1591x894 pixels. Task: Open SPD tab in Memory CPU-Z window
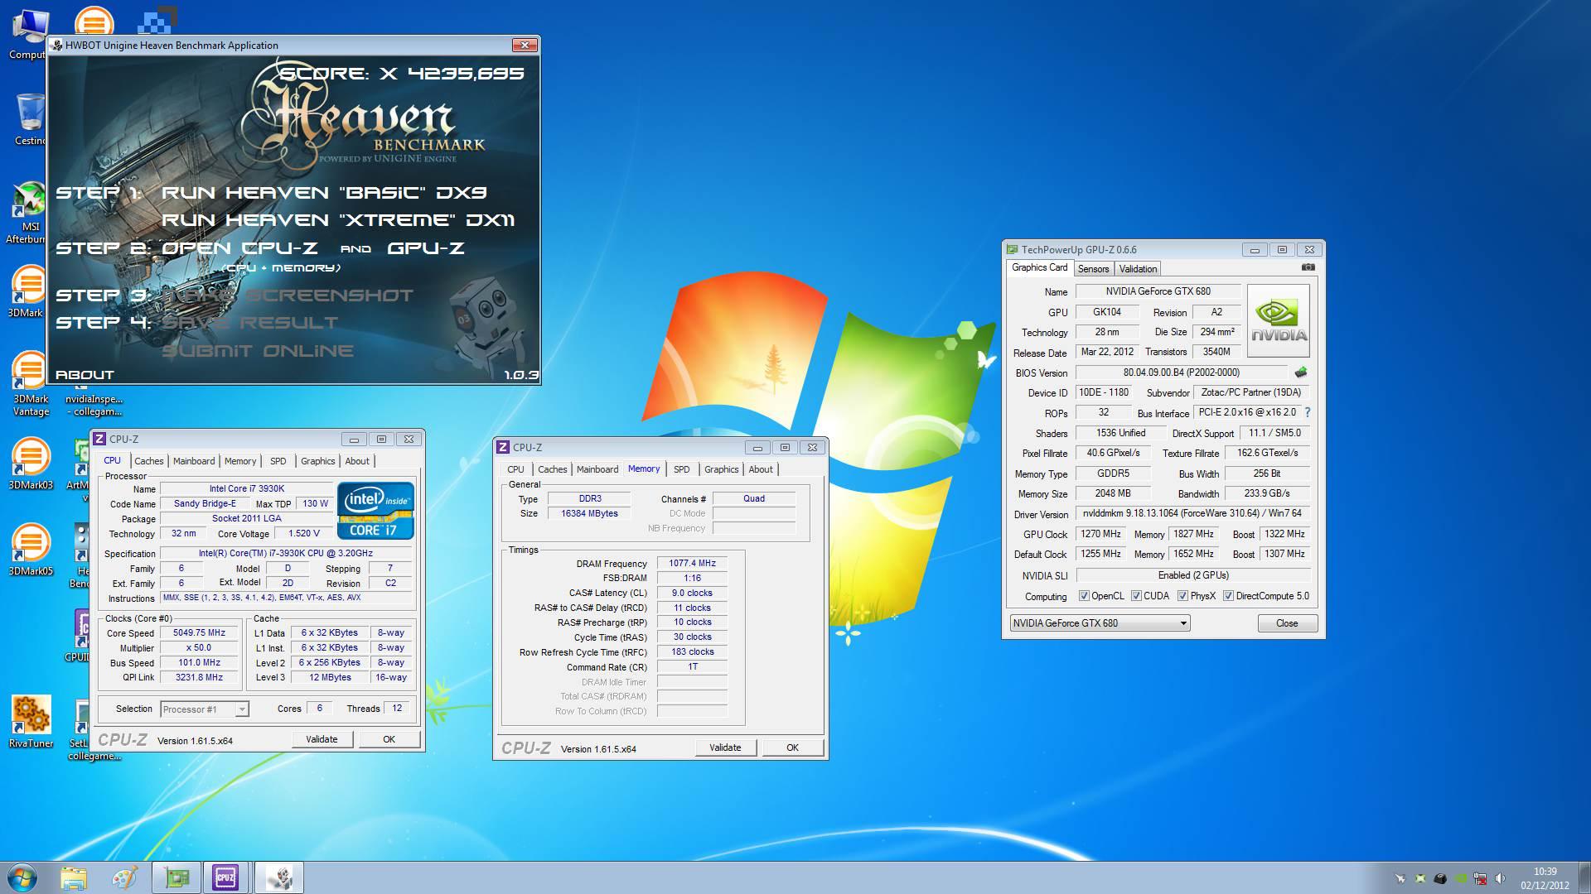(682, 469)
